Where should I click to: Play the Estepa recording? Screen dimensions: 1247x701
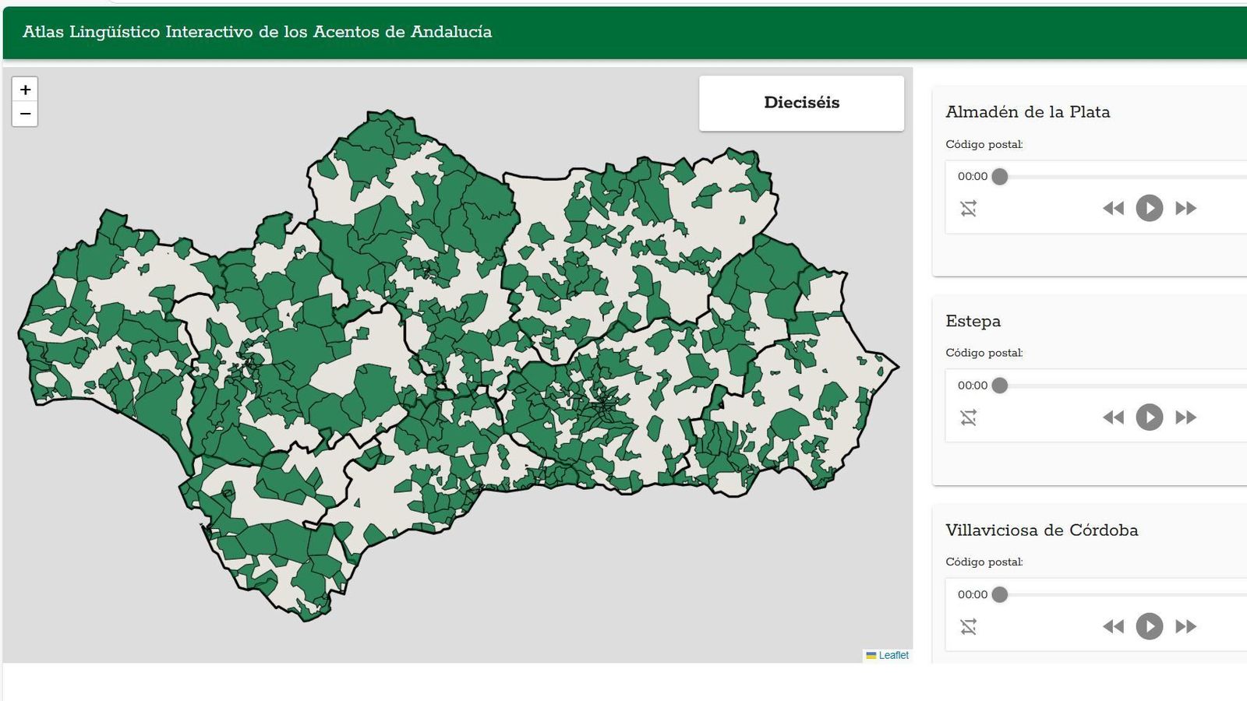[1149, 417]
